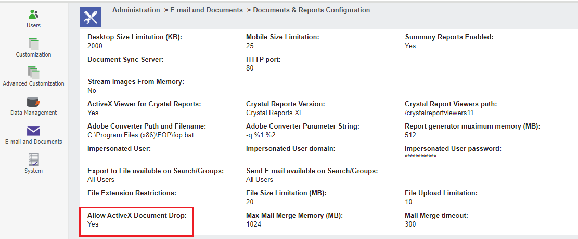Click the Mobile Size Limitation value 25
The width and height of the screenshot is (578, 239).
pos(250,46)
